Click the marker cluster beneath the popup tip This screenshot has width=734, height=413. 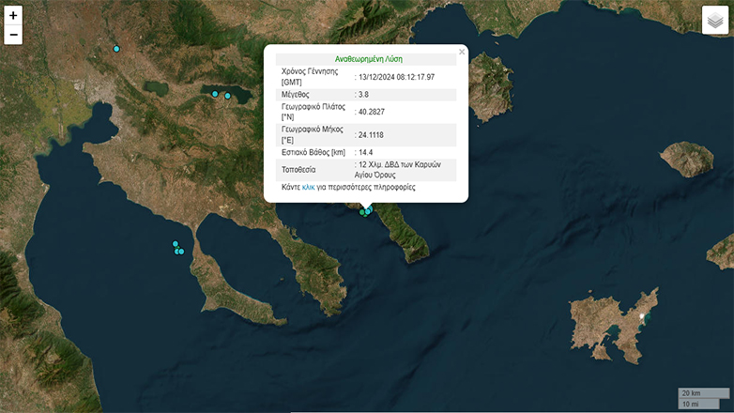364,211
